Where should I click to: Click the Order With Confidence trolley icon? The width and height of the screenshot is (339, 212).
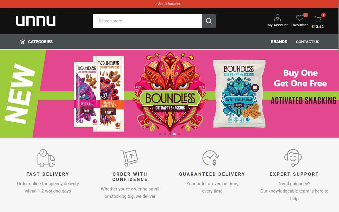(129, 158)
